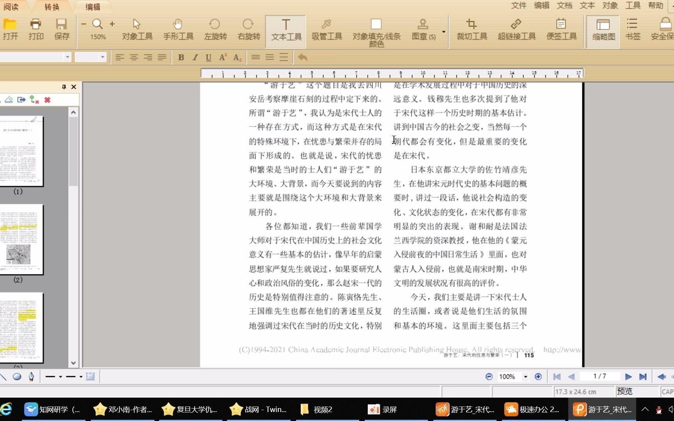Viewport: 674px width, 421px height.
Task: Pin the thumbnail panel
Action: [64, 87]
